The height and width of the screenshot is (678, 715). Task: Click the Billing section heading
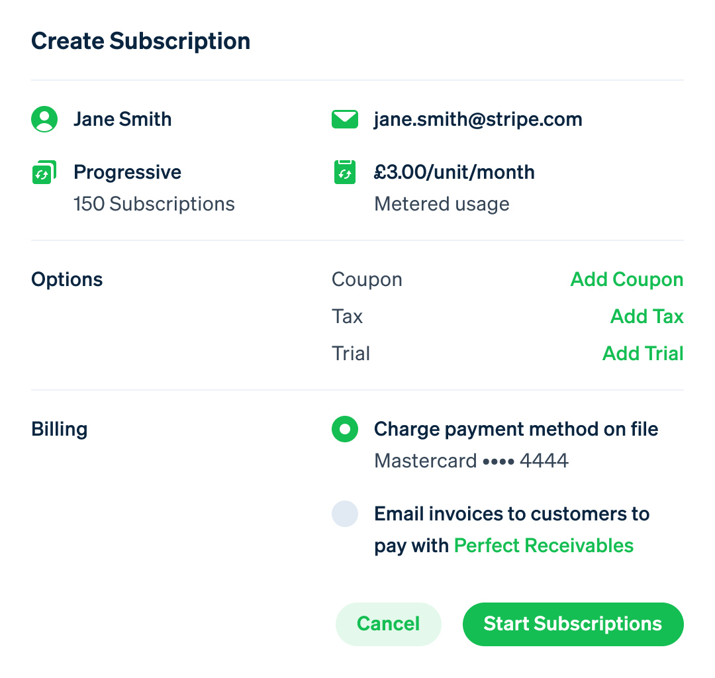tap(60, 429)
